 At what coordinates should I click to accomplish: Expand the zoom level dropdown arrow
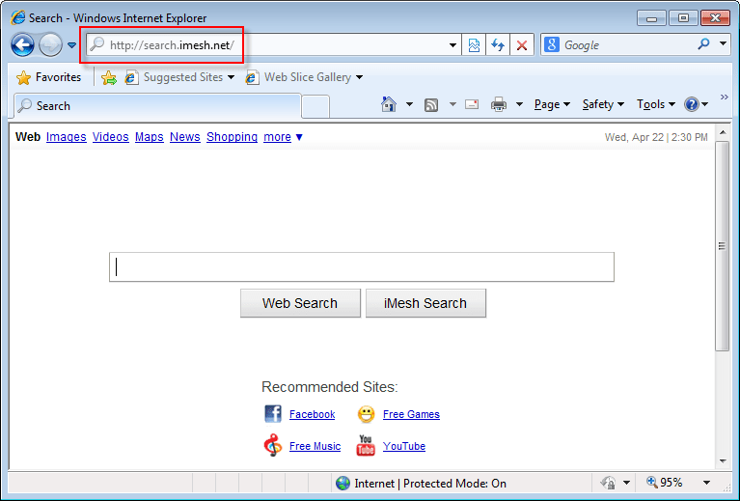pos(706,483)
